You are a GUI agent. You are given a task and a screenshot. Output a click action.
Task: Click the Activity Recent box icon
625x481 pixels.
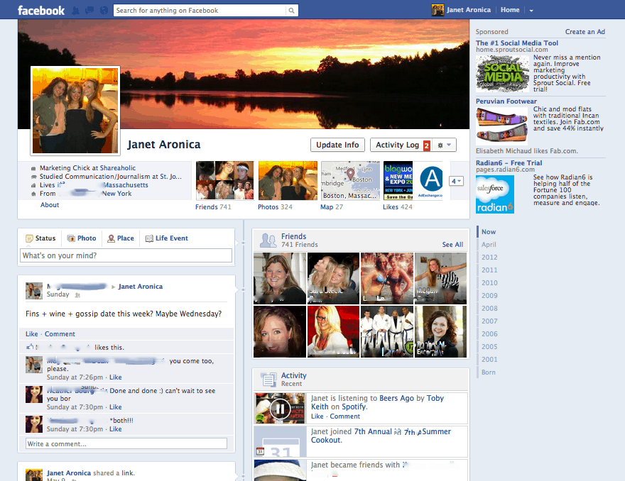tap(268, 380)
